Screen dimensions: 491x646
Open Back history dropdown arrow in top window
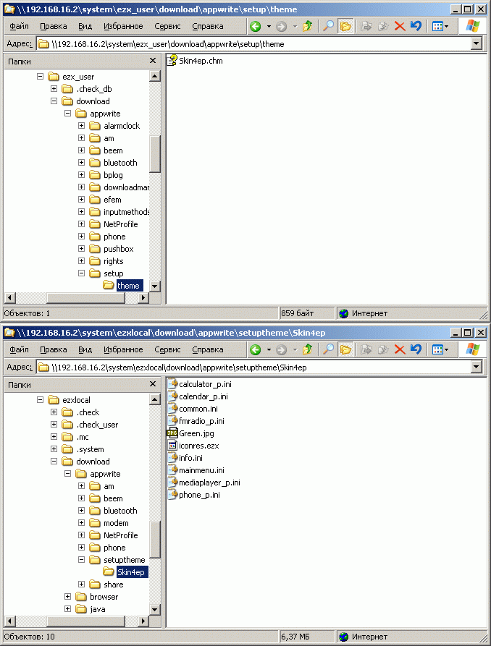tap(269, 26)
